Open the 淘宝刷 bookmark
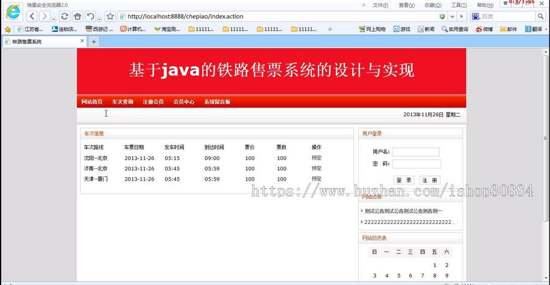This screenshot has height=285, width=550. click(x=167, y=29)
